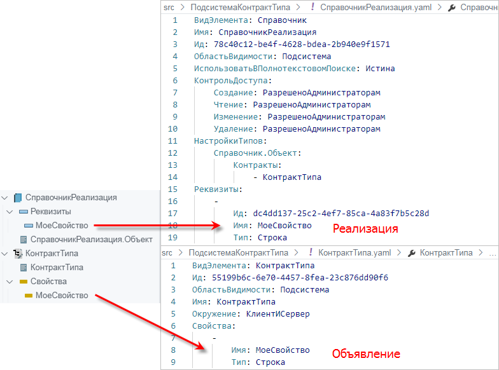Select МоеСвойство under Реквизиты
Image resolution: width=499 pixels, height=370 pixels.
pyautogui.click(x=62, y=225)
